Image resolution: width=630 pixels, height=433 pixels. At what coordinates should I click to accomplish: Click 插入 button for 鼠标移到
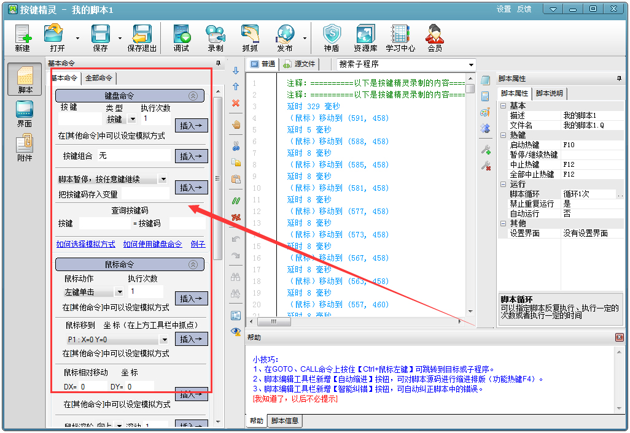(191, 339)
